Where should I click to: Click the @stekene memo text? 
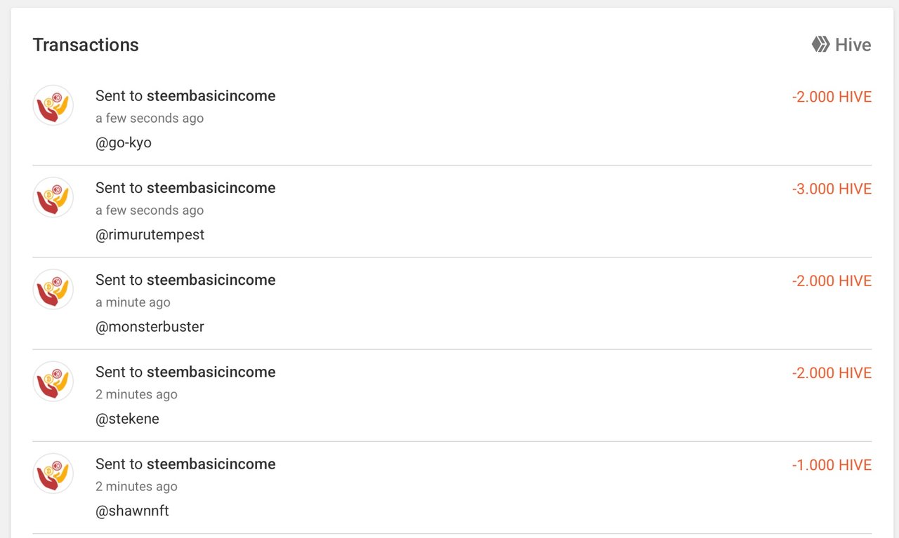(127, 419)
